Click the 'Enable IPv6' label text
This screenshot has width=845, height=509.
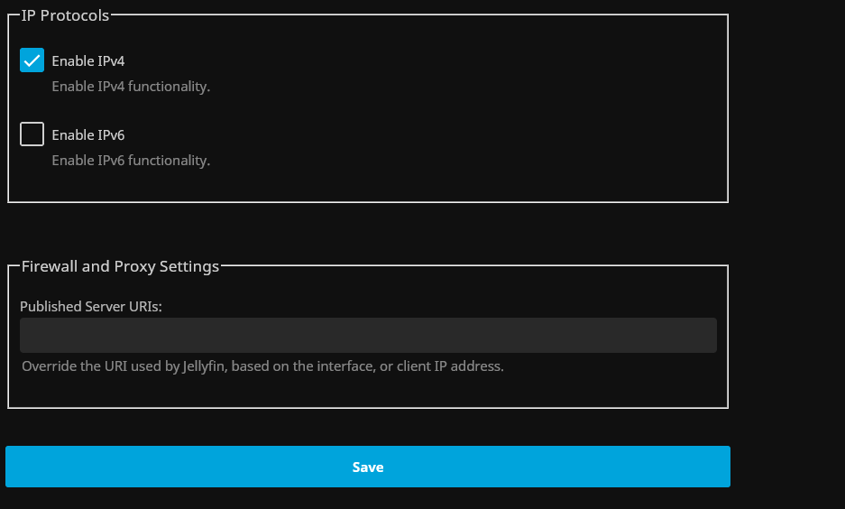click(88, 135)
